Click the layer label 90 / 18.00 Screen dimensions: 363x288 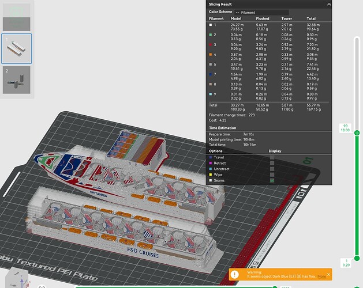tap(345, 128)
